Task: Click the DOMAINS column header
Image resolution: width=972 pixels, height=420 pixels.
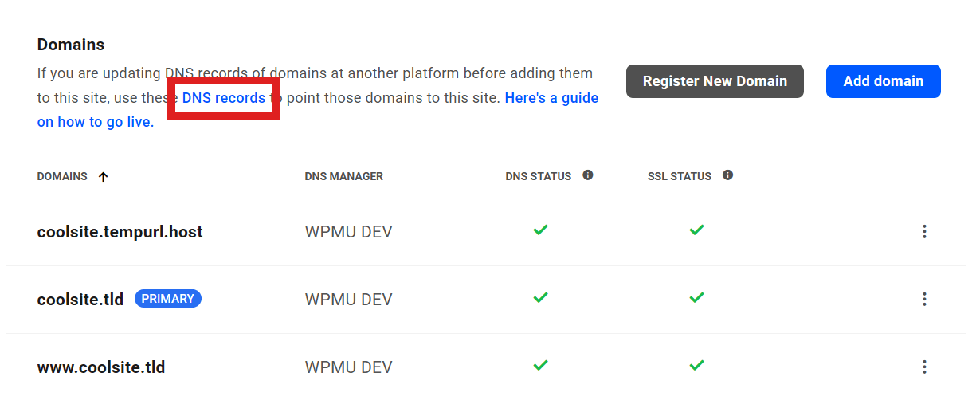Action: tap(62, 176)
